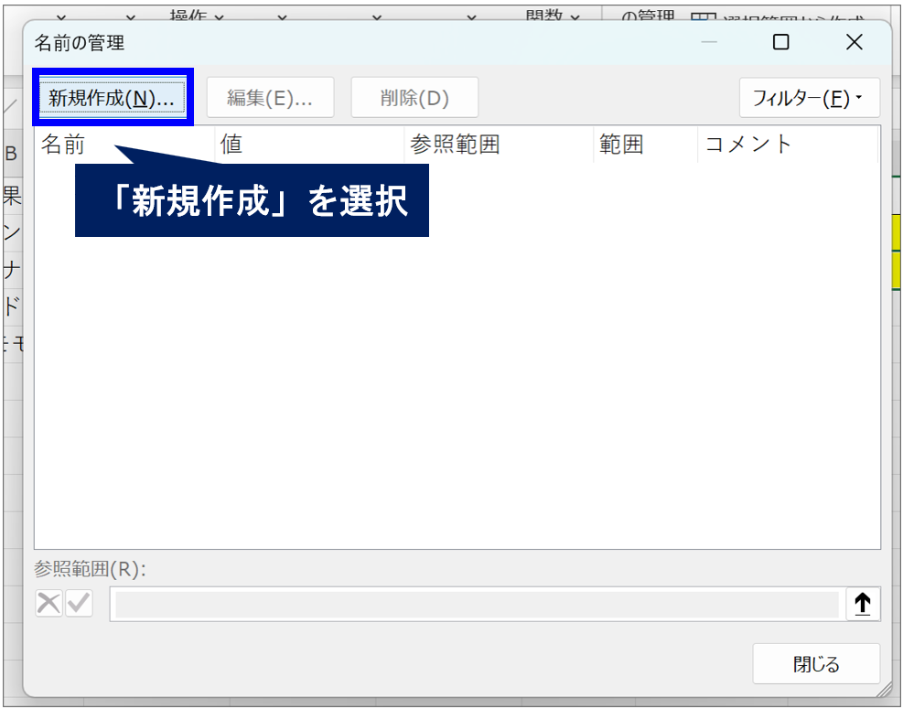Maximize the 名前の管理 dialog window
The image size is (903, 709).
[x=780, y=42]
